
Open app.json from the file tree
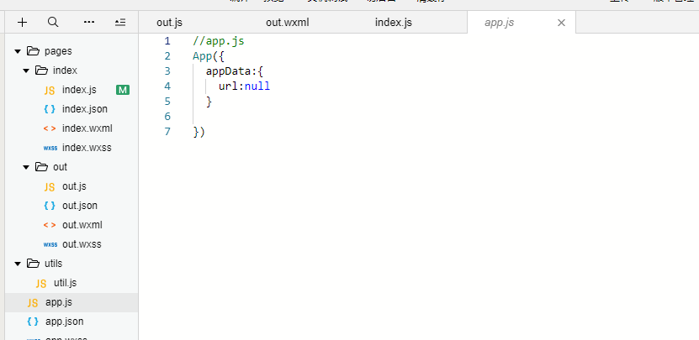[x=64, y=322]
